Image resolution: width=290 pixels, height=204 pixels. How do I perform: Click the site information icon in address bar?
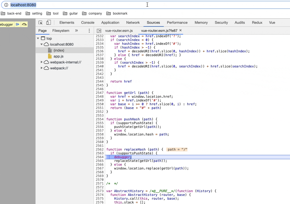click(6, 5)
